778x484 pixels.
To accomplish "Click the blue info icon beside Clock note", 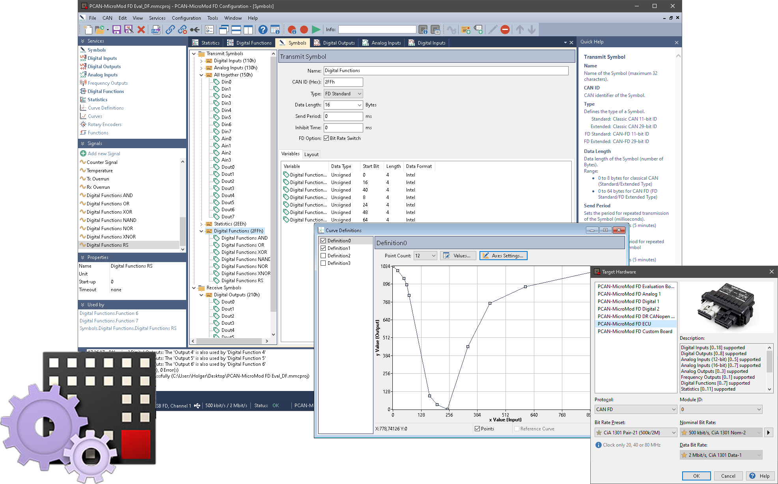I will click(598, 445).
